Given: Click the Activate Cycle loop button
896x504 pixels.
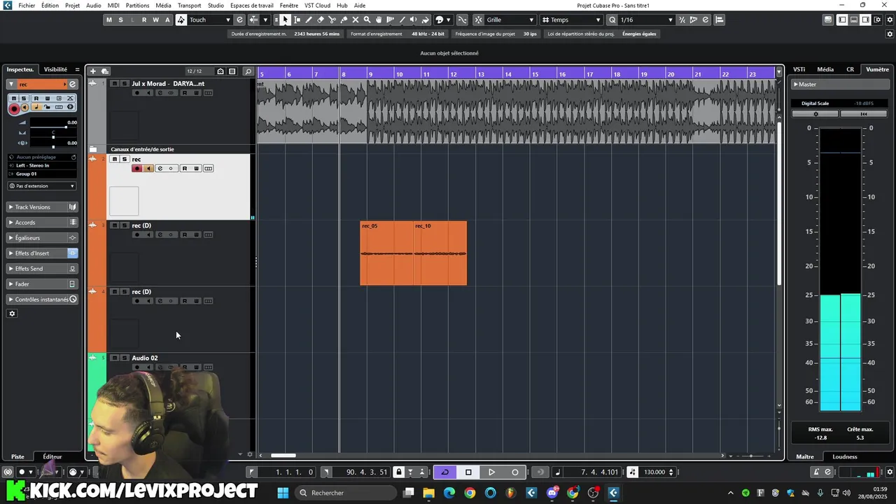Looking at the screenshot, I should pyautogui.click(x=444, y=472).
